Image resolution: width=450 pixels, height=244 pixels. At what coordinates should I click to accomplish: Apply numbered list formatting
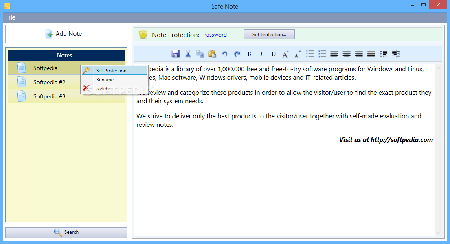tap(322, 54)
